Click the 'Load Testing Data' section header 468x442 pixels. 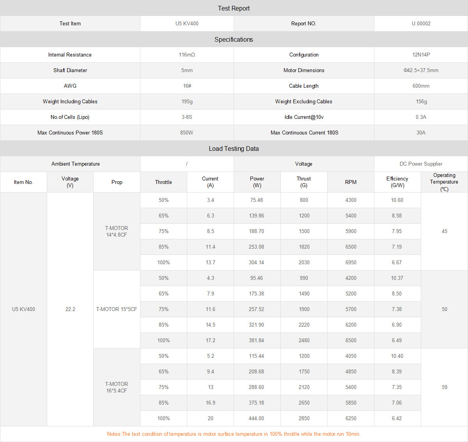click(x=234, y=149)
